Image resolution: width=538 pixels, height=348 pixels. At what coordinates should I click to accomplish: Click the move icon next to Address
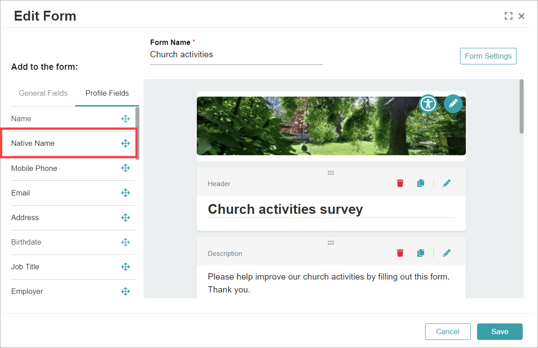[x=126, y=218]
